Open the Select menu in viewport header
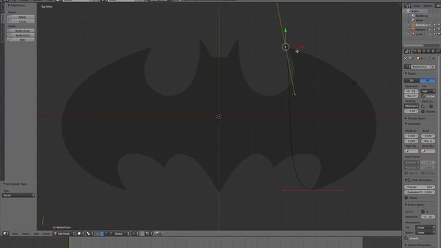441x248 pixels. [25, 234]
